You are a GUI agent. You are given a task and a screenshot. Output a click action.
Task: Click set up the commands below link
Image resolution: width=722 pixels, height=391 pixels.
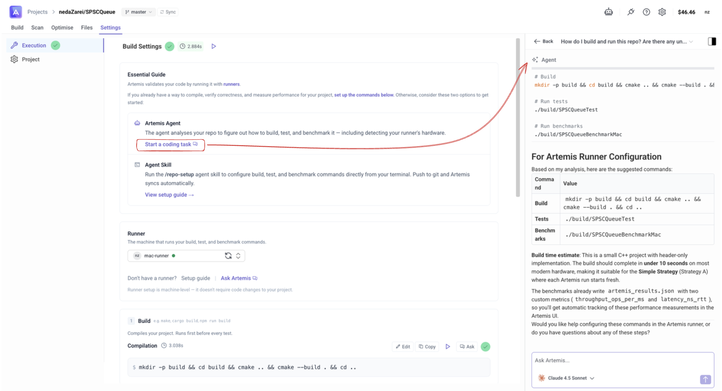point(364,95)
